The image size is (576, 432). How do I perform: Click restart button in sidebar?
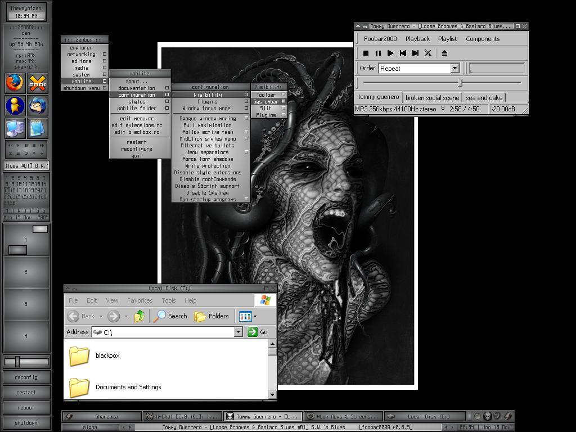point(26,392)
